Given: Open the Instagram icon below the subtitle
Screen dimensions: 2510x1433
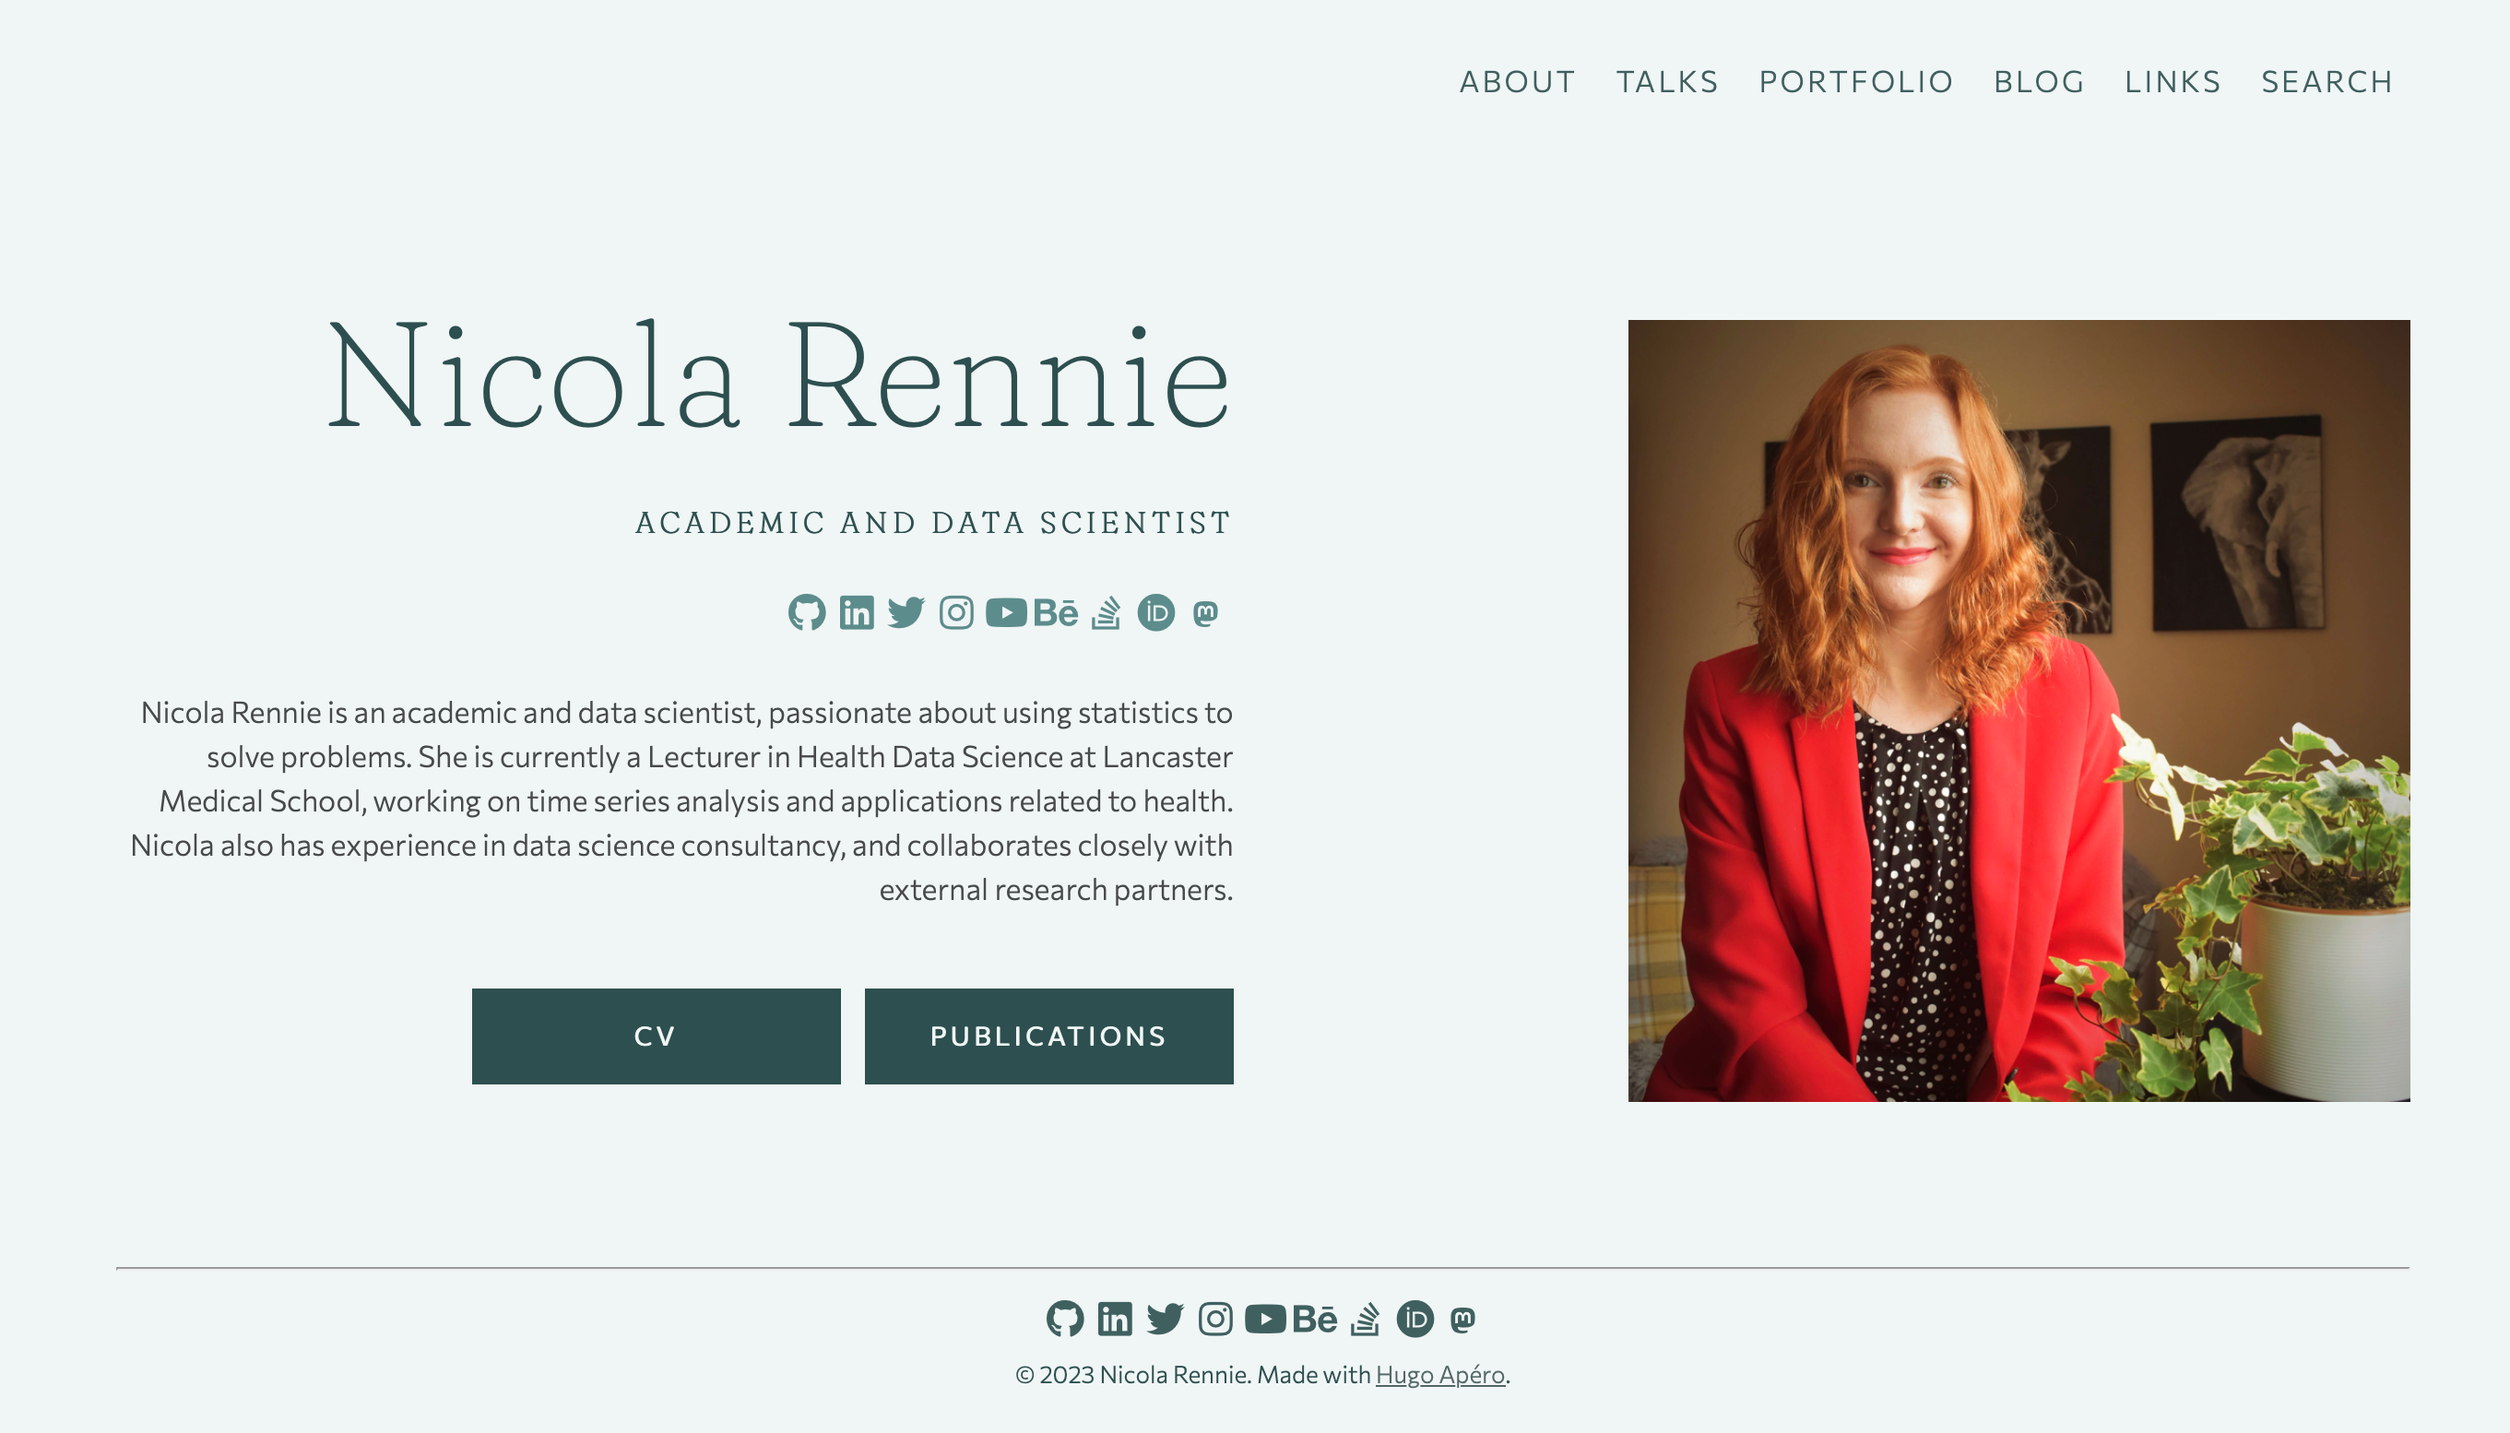Looking at the screenshot, I should point(956,612).
